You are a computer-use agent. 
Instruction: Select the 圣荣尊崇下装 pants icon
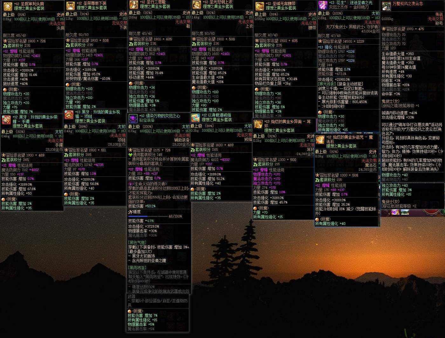tap(70, 6)
